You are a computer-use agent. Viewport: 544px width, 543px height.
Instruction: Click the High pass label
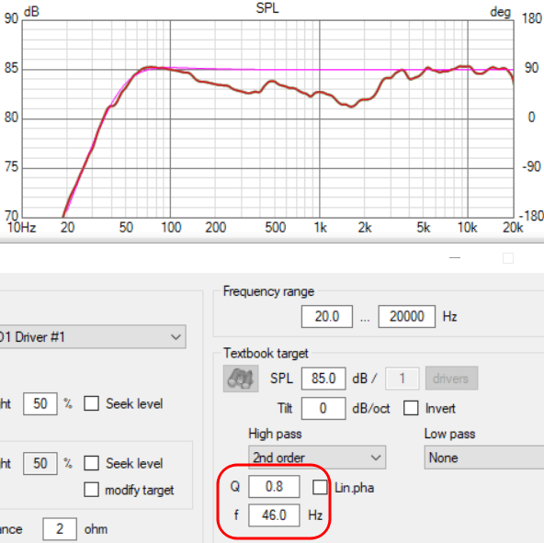coord(275,434)
